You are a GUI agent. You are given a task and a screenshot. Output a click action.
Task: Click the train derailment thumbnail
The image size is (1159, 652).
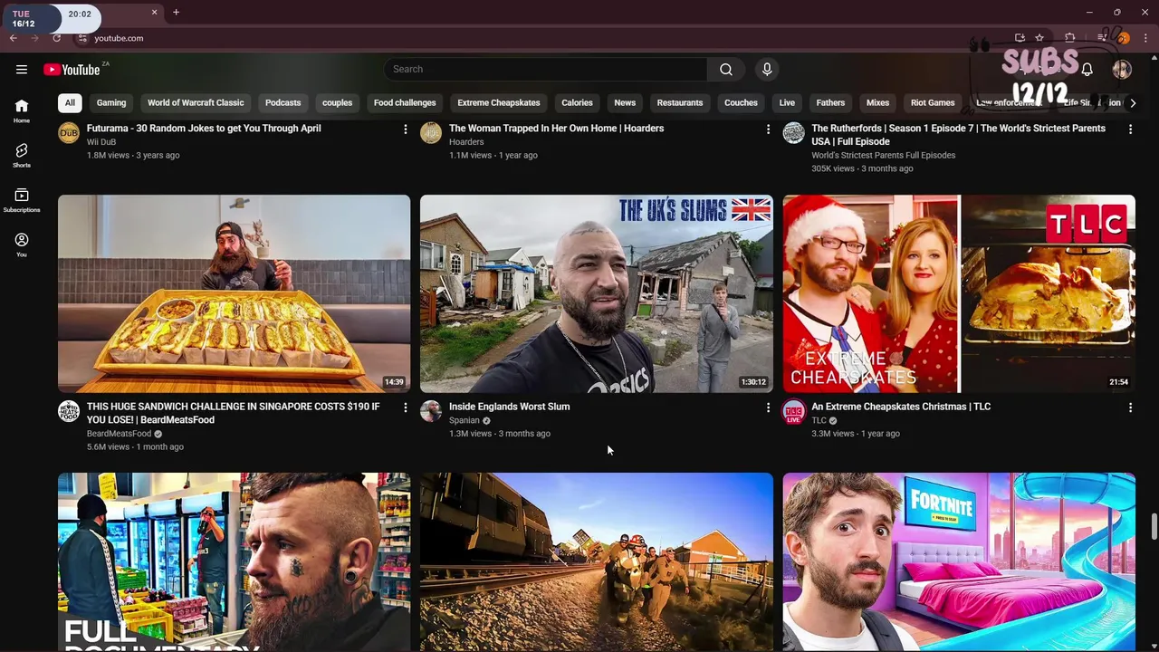click(597, 561)
